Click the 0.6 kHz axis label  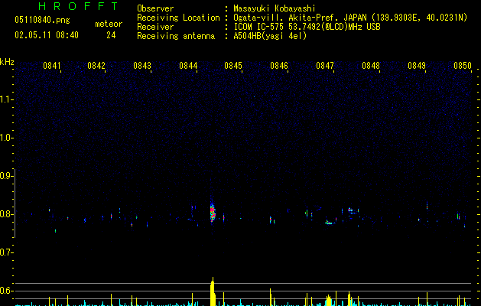pyautogui.click(x=6, y=291)
